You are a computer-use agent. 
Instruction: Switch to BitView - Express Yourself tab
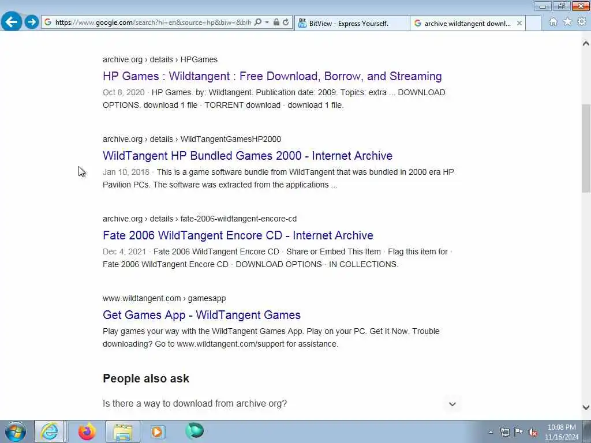coord(351,23)
